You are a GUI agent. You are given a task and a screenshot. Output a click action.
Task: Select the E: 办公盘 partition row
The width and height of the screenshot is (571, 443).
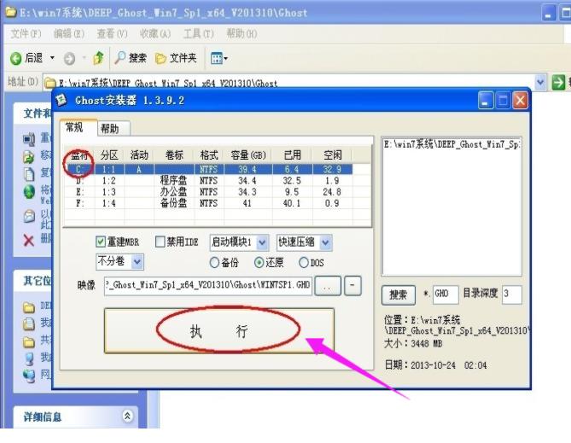coord(208,192)
